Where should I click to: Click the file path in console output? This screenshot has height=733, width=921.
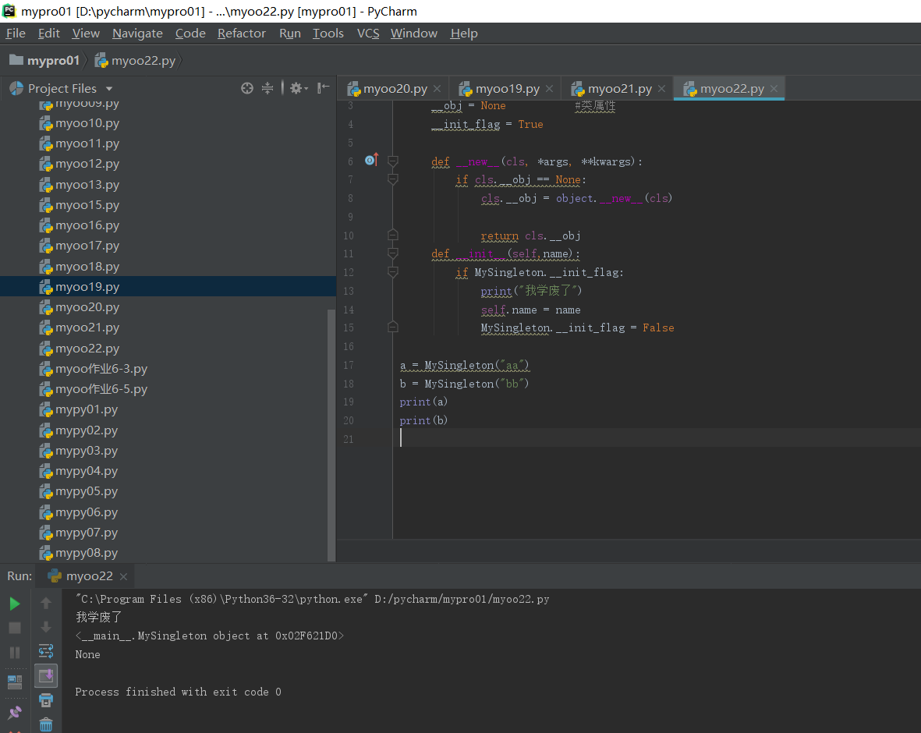pyautogui.click(x=462, y=599)
